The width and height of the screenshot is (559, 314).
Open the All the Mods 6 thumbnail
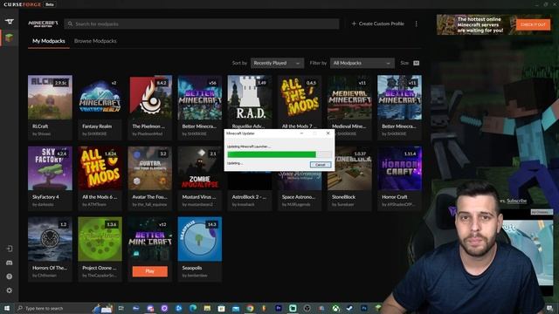[100, 168]
